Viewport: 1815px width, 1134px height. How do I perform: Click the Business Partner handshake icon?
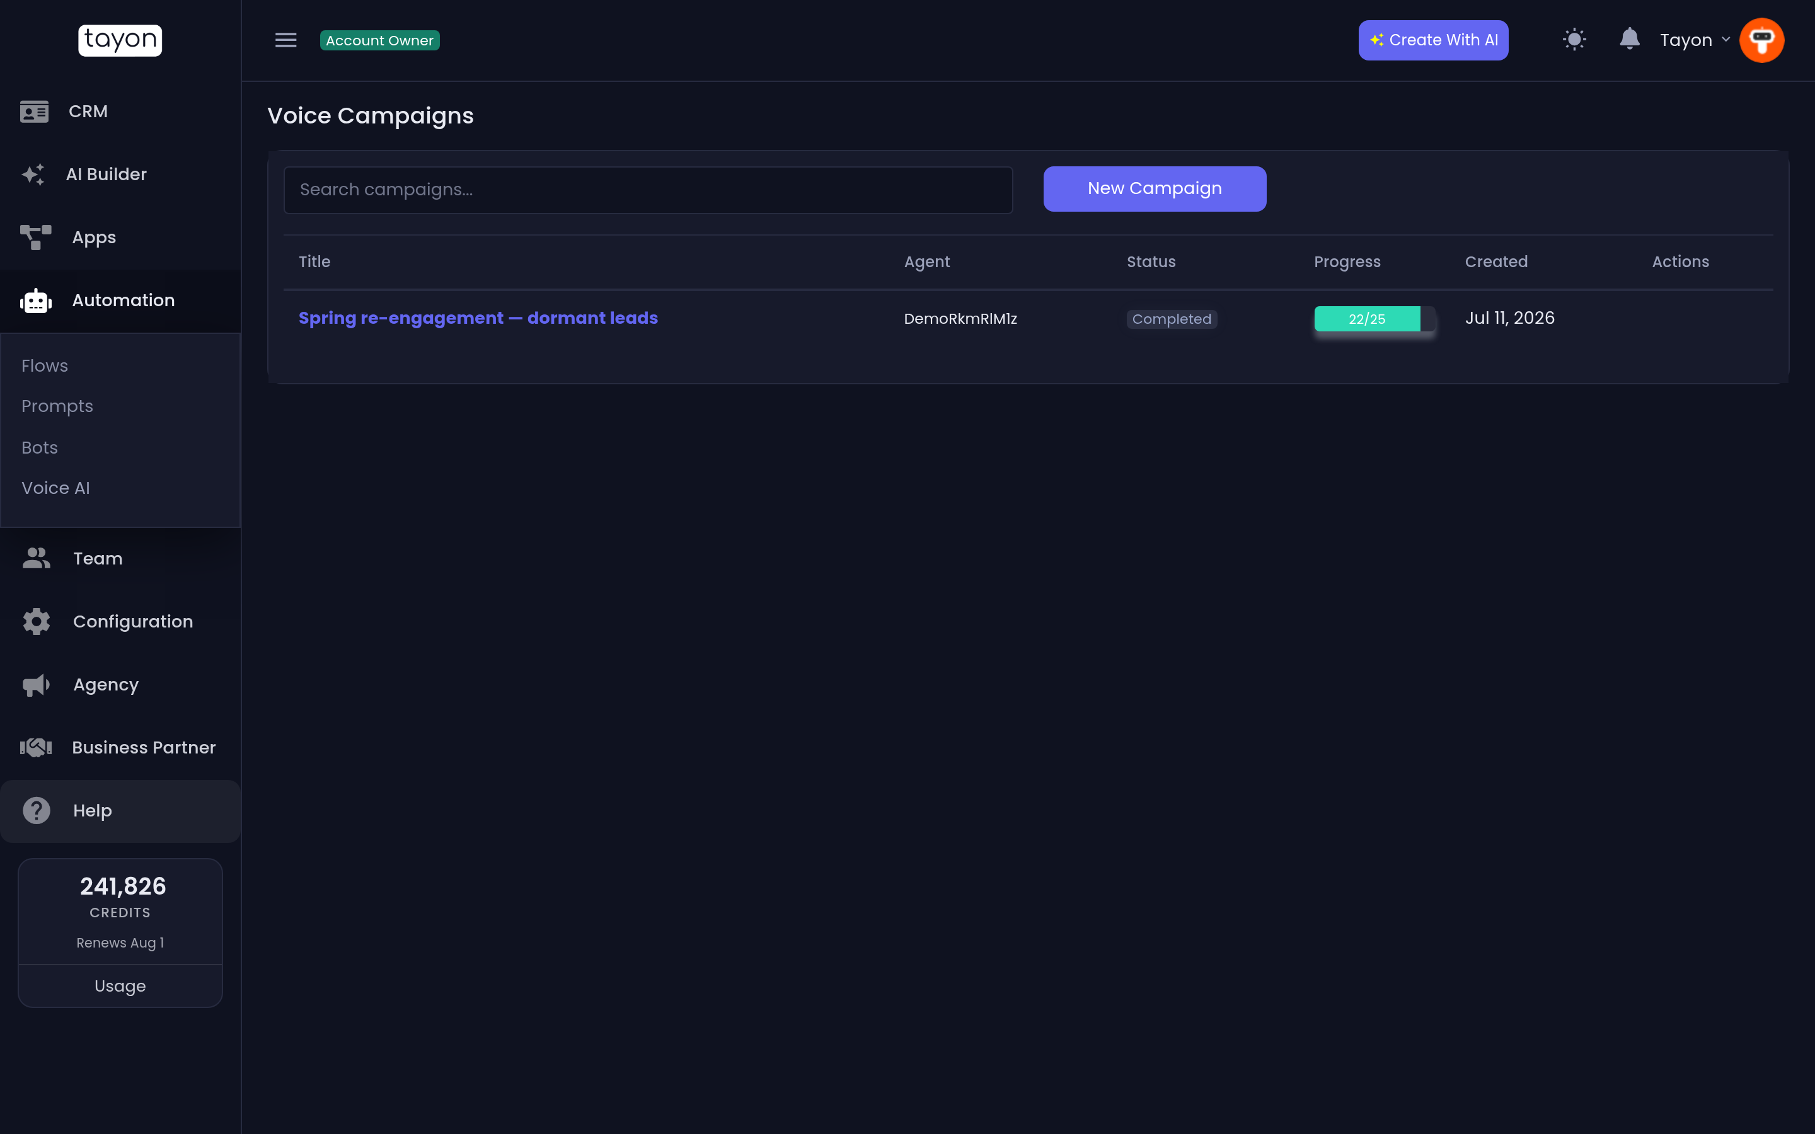click(x=35, y=748)
